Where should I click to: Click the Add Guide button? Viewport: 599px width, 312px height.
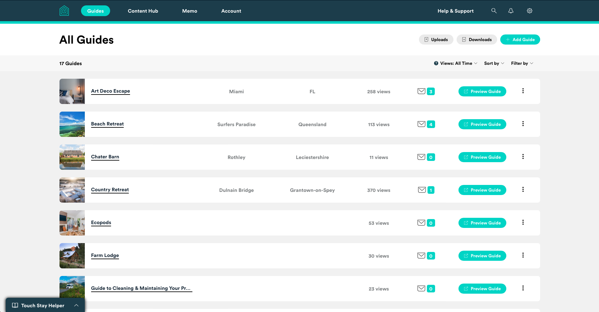pos(520,40)
